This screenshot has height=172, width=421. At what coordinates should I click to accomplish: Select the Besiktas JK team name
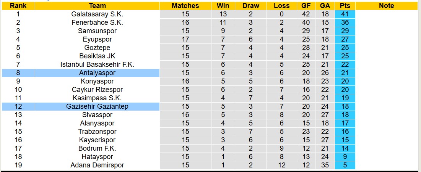click(x=97, y=56)
